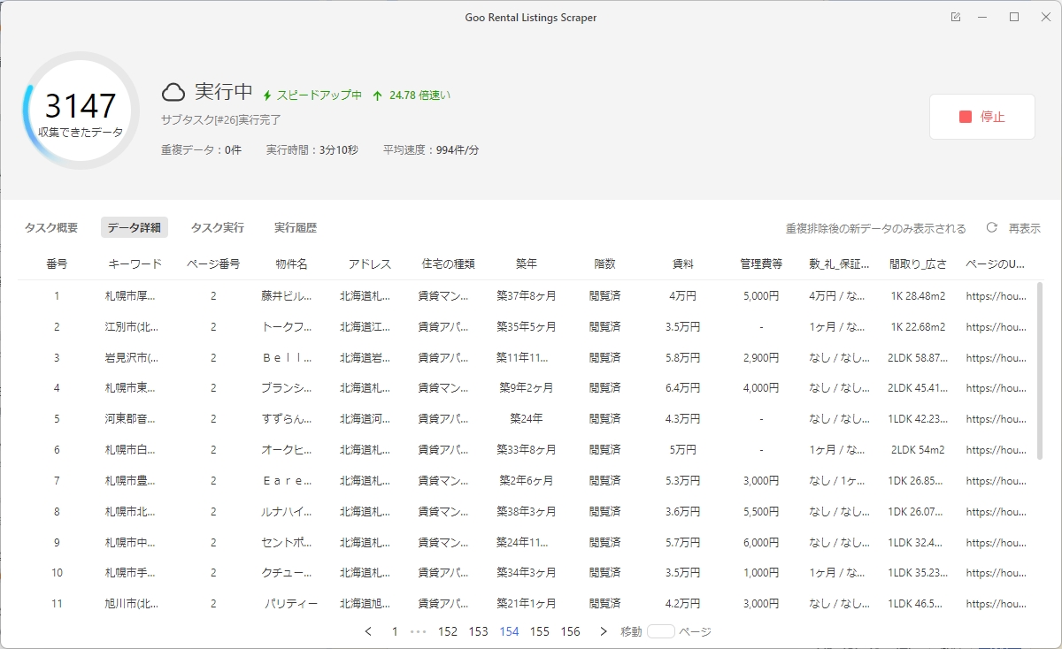Jump to page 156
The height and width of the screenshot is (649, 1062).
[x=570, y=631]
